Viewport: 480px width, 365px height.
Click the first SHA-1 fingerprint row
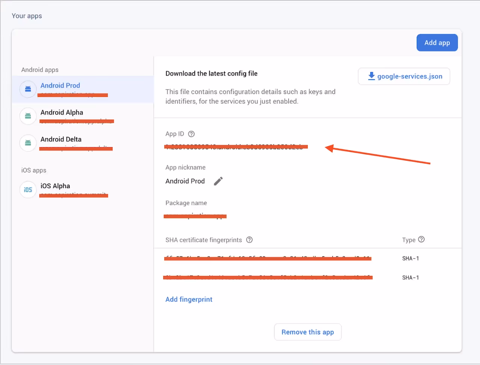pos(267,258)
